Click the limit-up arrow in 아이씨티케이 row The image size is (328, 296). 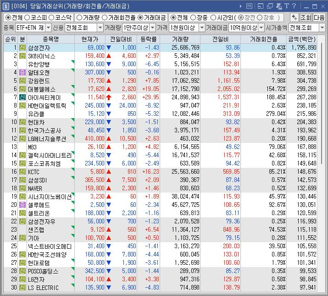tap(109, 97)
